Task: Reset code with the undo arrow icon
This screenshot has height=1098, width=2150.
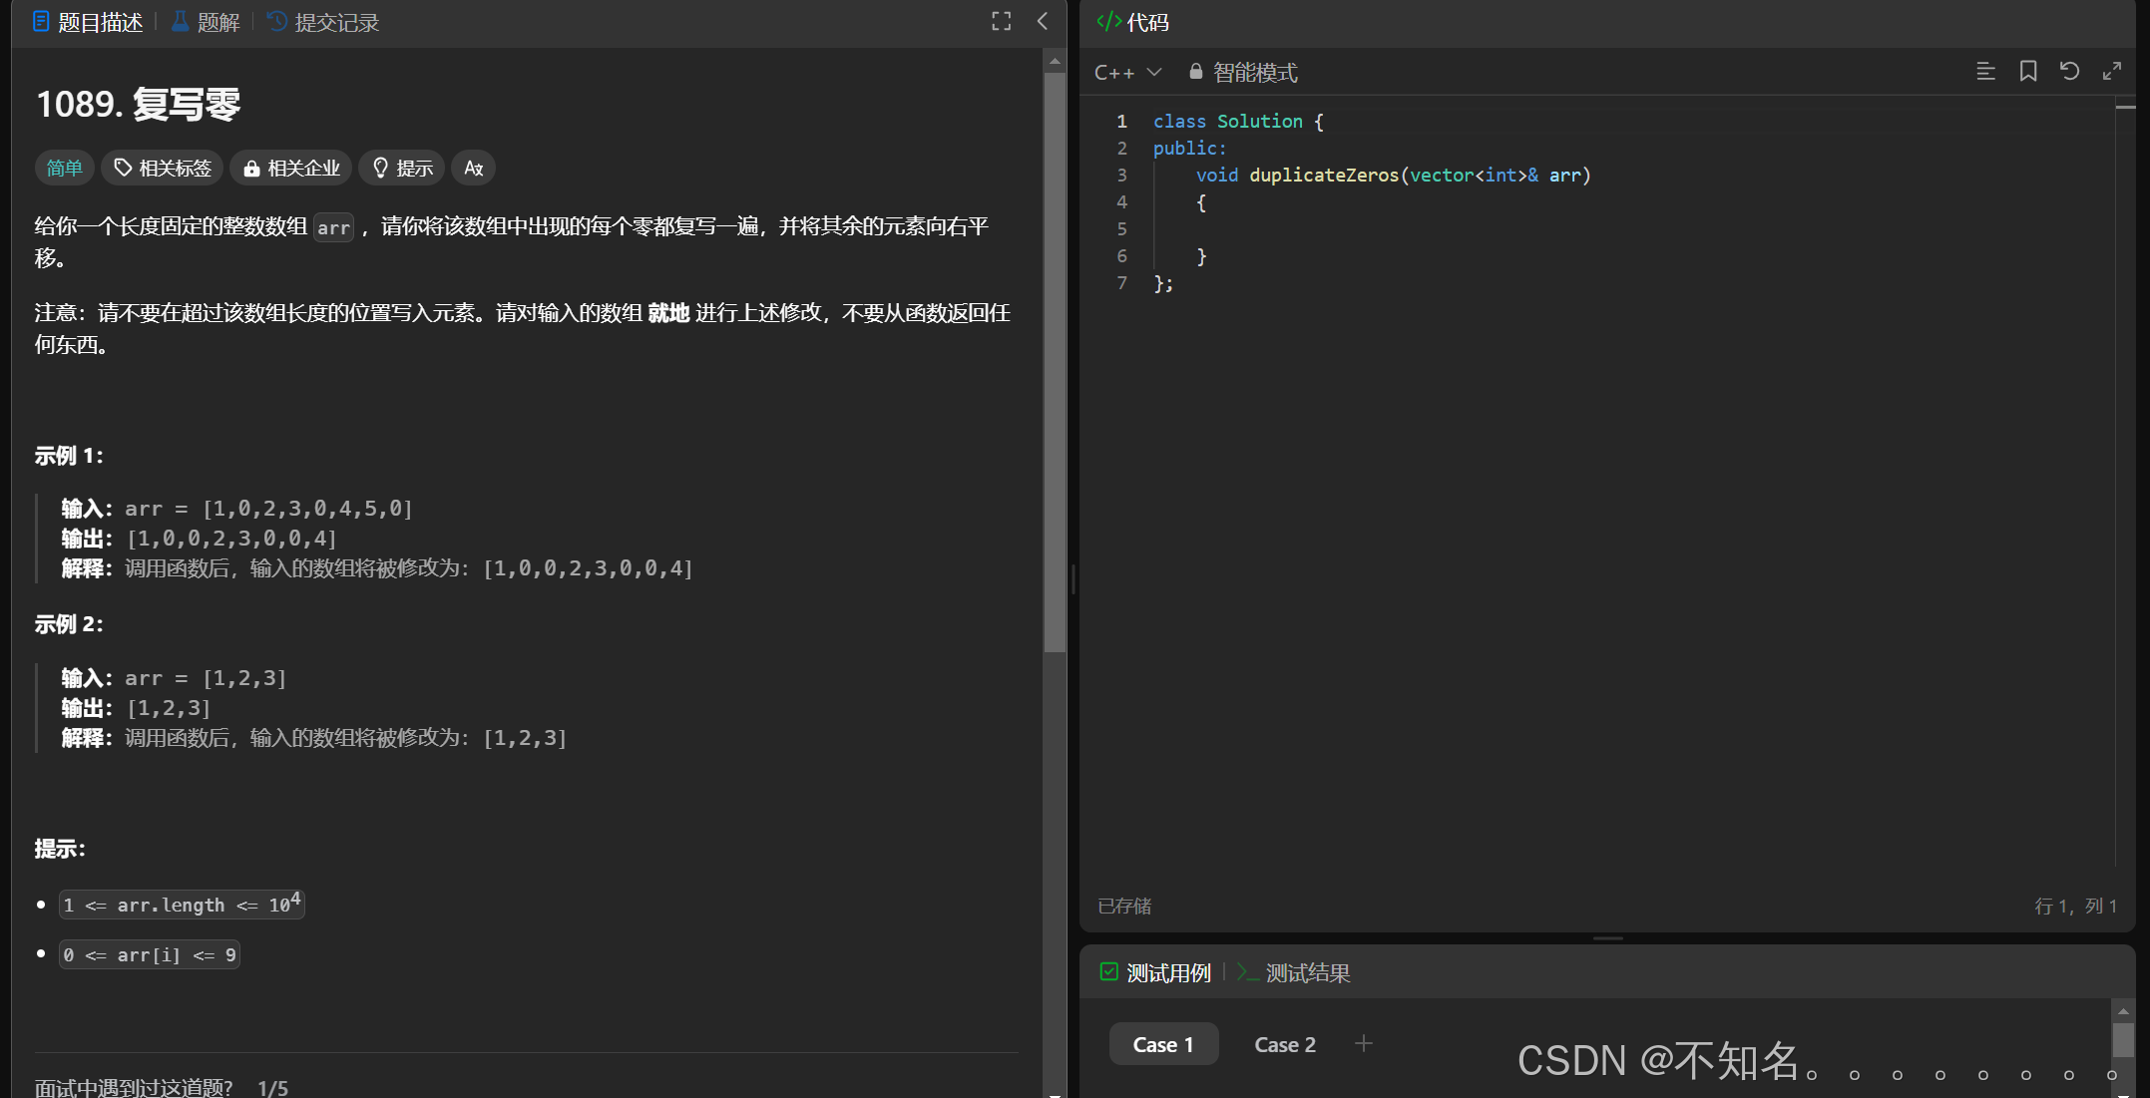Action: click(x=2069, y=72)
